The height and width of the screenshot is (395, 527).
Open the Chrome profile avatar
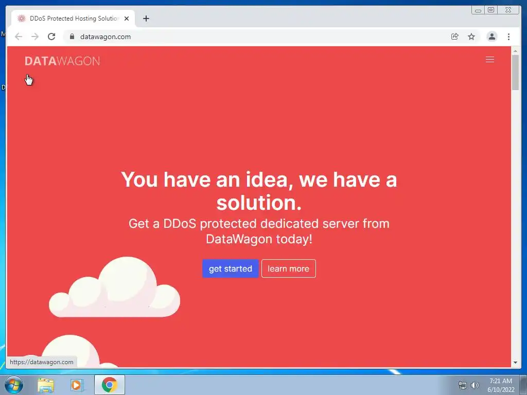[x=491, y=37]
